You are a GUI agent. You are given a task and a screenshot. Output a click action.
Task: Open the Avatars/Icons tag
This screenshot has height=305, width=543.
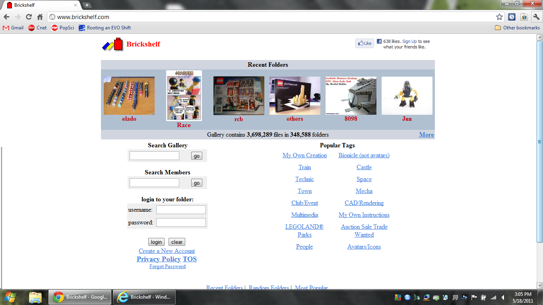(364, 247)
